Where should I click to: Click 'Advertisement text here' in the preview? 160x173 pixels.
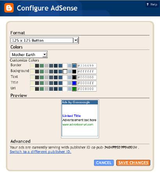coord(79,120)
